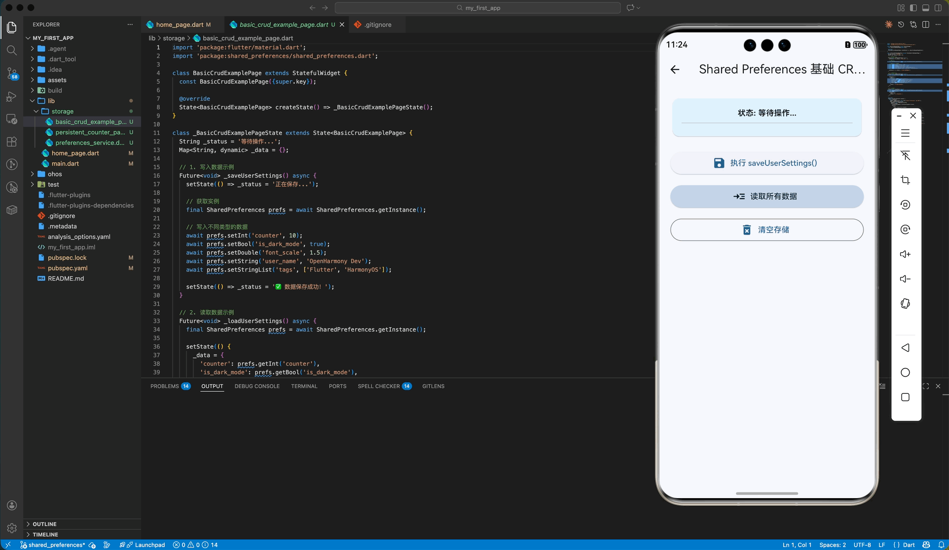949x550 pixels.
Task: Click the emulator screenshot crop icon
Action: 905,180
